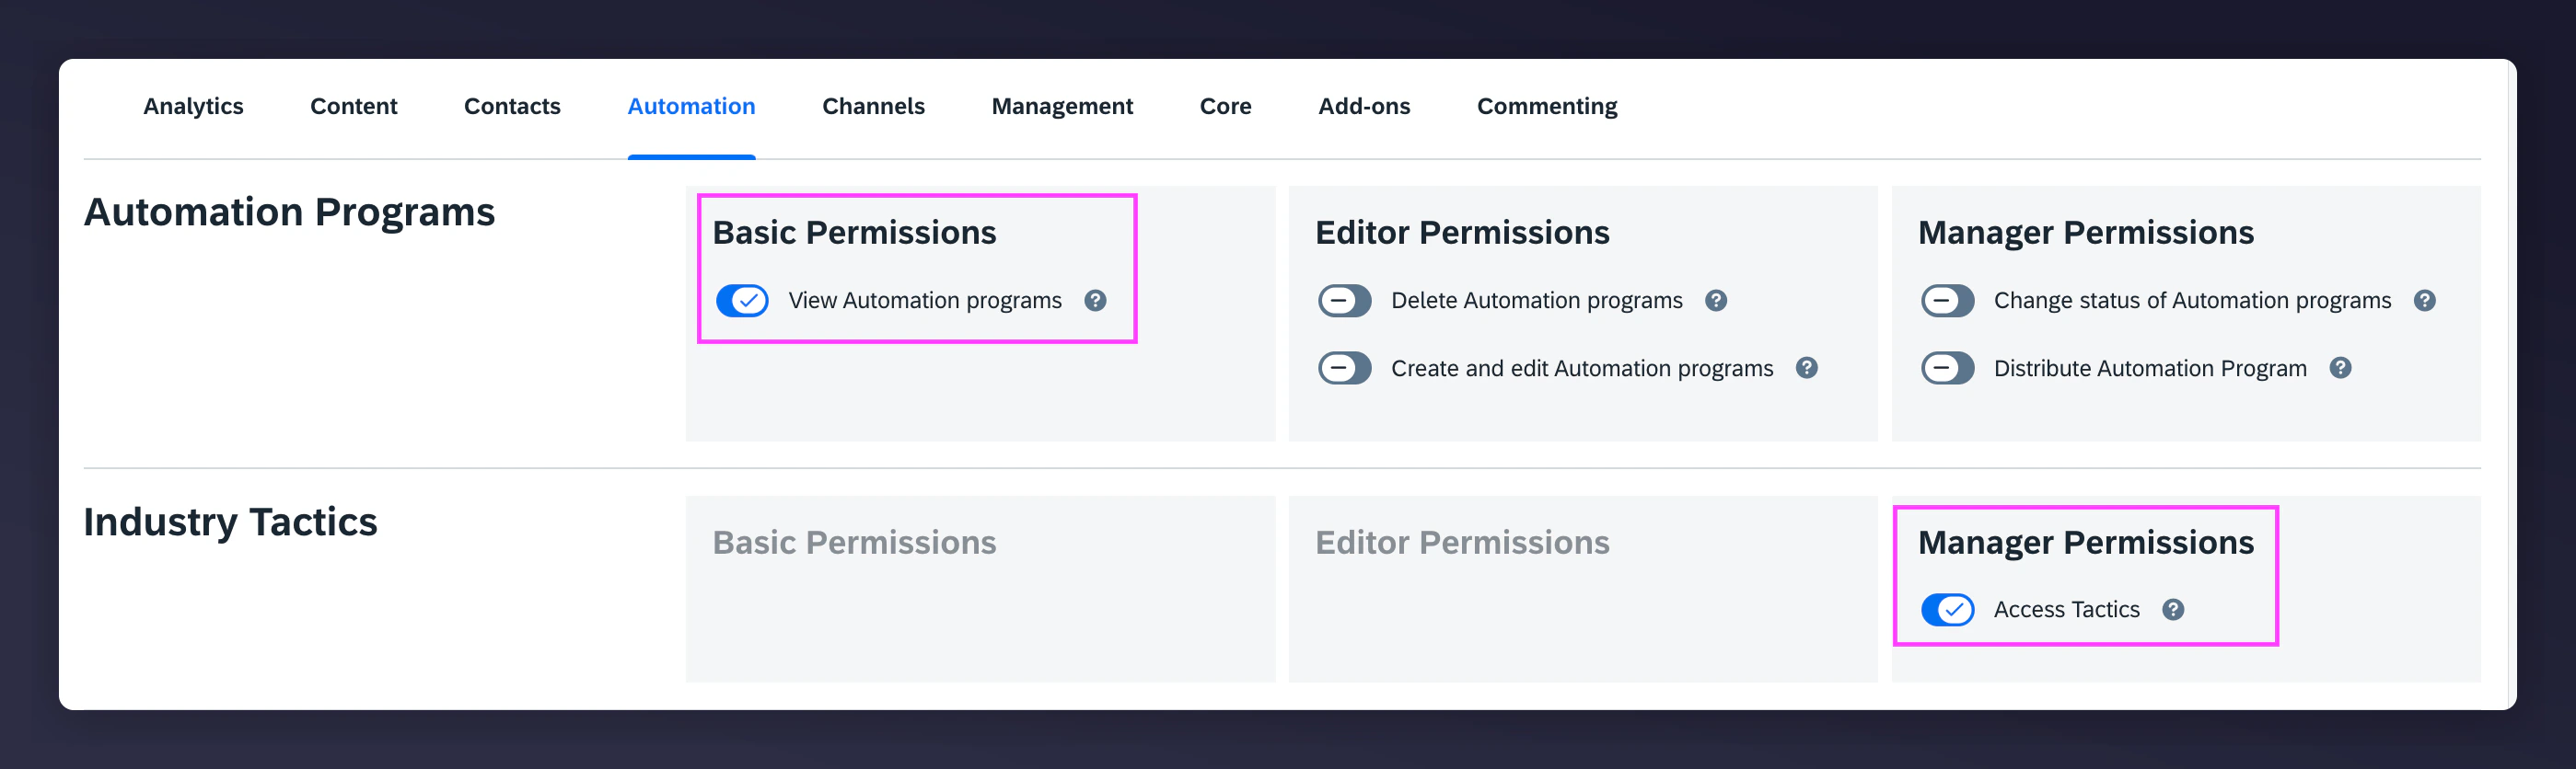The image size is (2576, 769).
Task: Click the Create and edit Automation programs label
Action: pyautogui.click(x=1582, y=369)
